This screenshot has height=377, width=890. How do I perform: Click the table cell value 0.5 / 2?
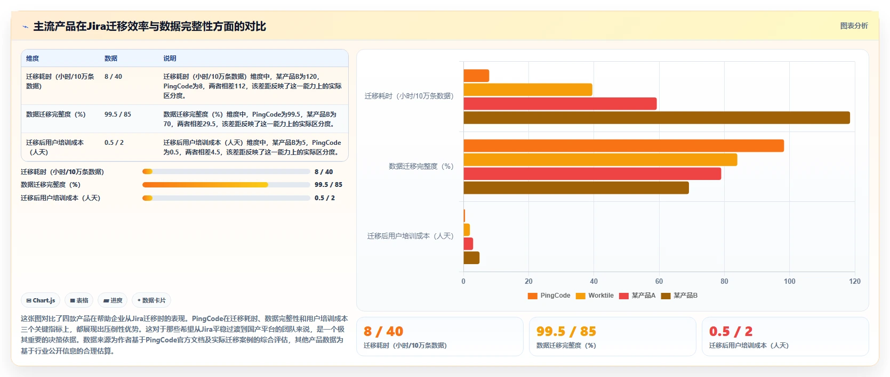coord(114,143)
